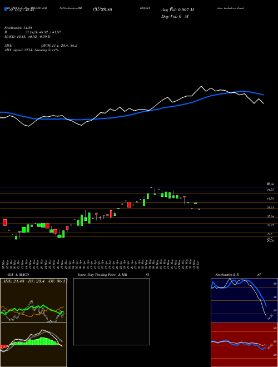Open the ADX indicator line chart panel
The height and width of the screenshot is (367, 278).
[x=33, y=300]
